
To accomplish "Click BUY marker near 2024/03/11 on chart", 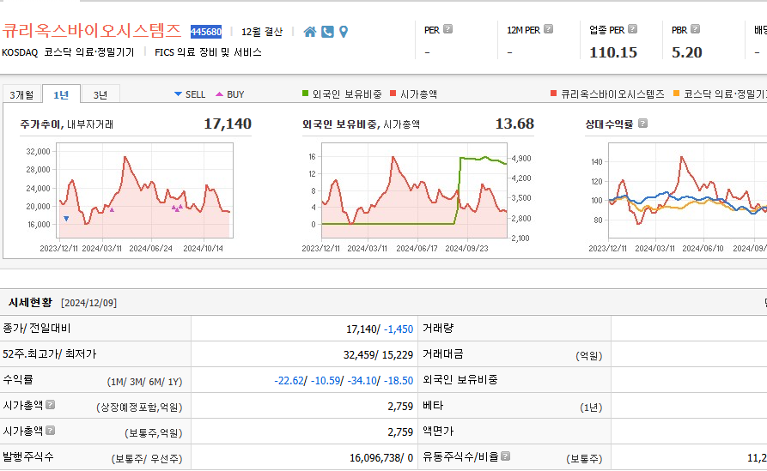I will click(112, 210).
